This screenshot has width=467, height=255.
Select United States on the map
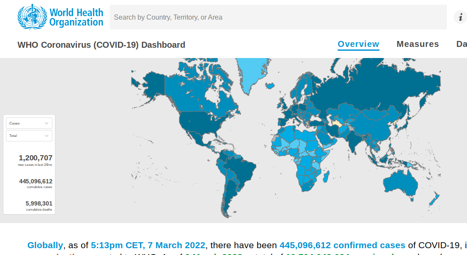pos(199,122)
